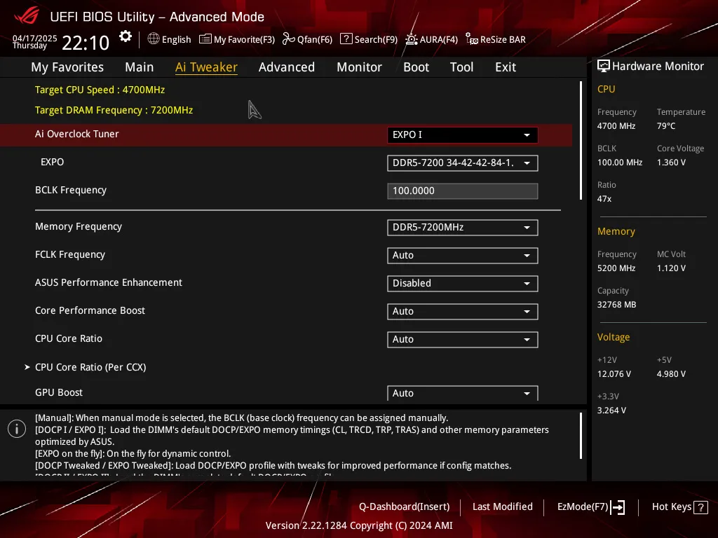The width and height of the screenshot is (718, 538).
Task: Open the Monitor tab
Action: 360,67
